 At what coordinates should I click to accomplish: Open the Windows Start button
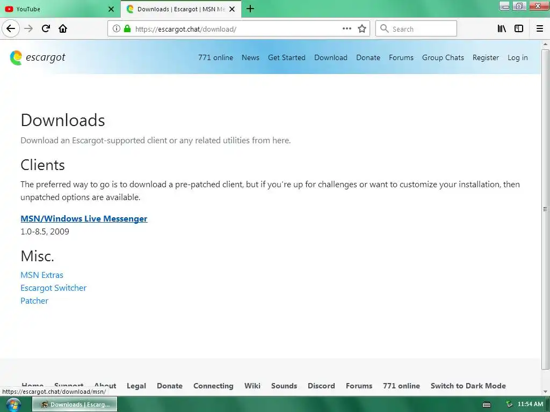pyautogui.click(x=13, y=404)
